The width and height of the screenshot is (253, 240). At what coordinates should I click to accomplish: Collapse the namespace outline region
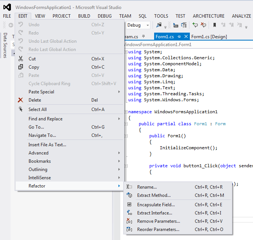(126, 112)
